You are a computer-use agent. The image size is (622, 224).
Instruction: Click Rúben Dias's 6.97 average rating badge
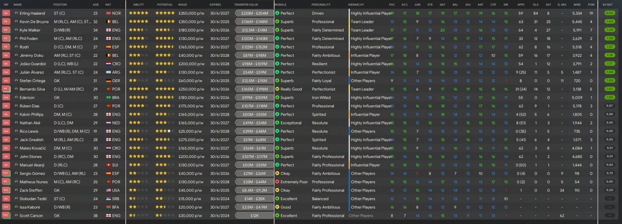click(609, 106)
